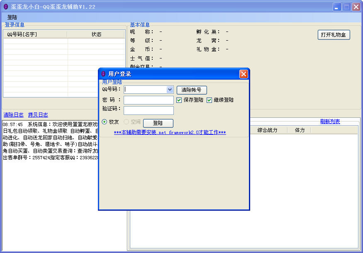Click the 清除帐号 button
This screenshot has width=363, height=253.
click(192, 90)
